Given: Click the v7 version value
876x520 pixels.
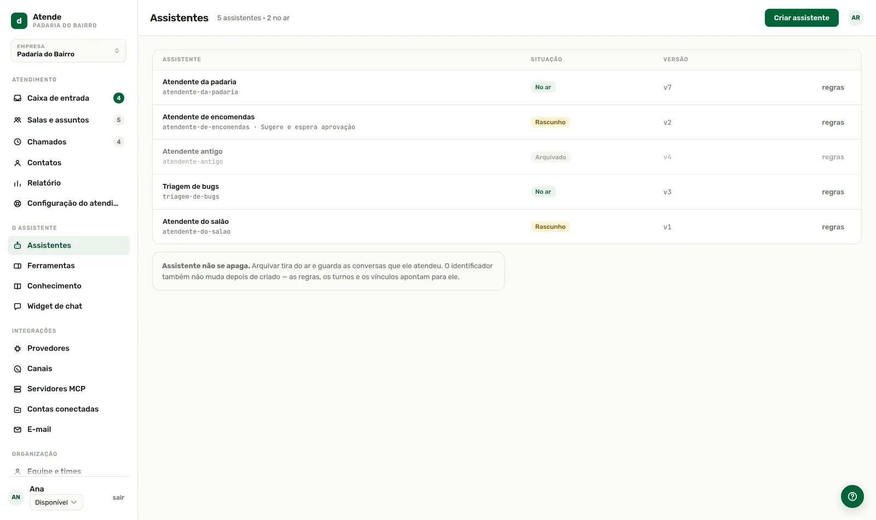Looking at the screenshot, I should coord(667,88).
